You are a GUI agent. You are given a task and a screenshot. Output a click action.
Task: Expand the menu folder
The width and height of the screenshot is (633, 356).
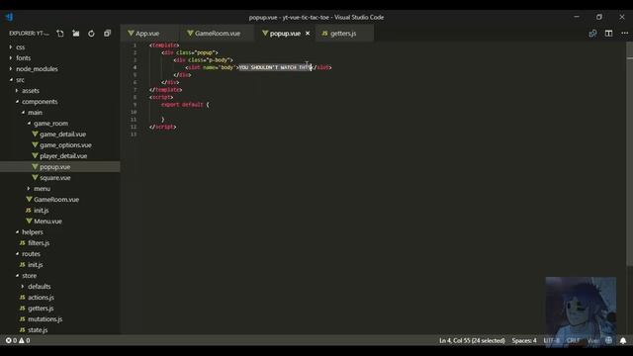tap(42, 189)
